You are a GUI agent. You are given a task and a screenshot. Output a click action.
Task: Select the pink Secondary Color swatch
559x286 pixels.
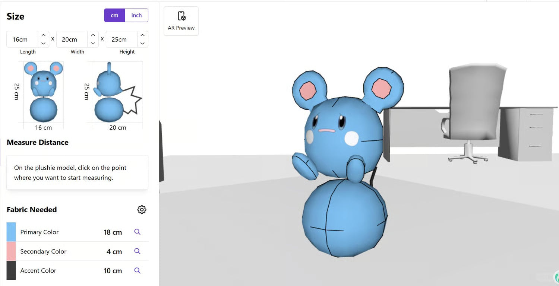(x=11, y=251)
